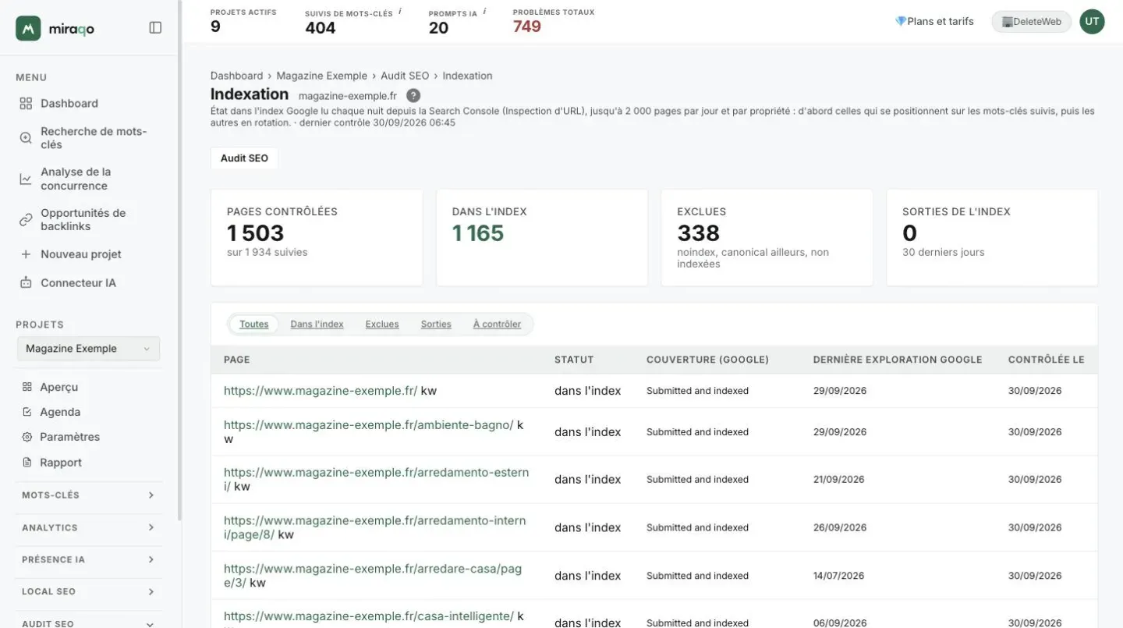Open Plans et tarifs link
This screenshot has height=628, width=1123.
click(x=934, y=22)
